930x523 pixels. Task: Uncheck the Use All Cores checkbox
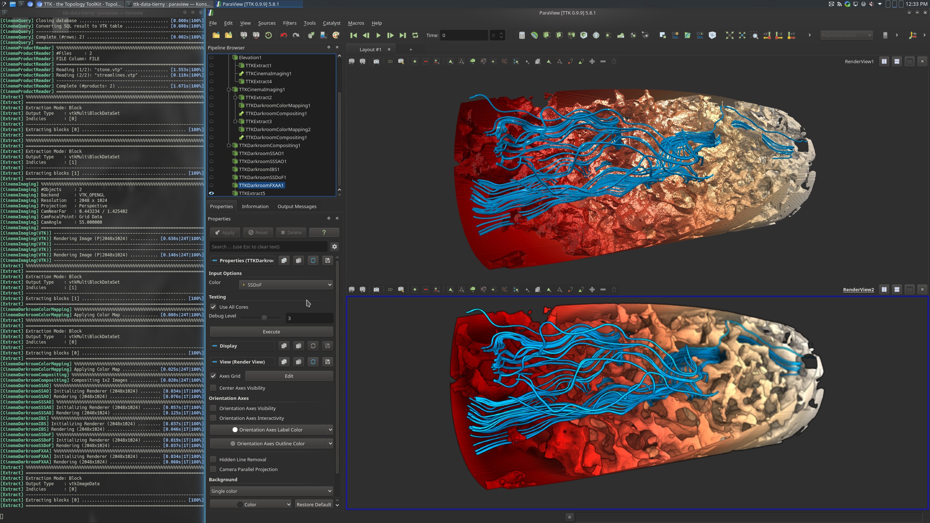[x=213, y=307]
